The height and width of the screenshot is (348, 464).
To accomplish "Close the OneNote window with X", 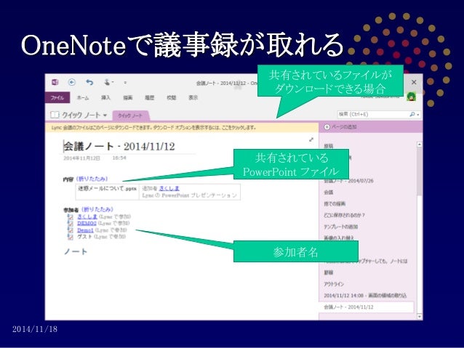I will (x=414, y=82).
